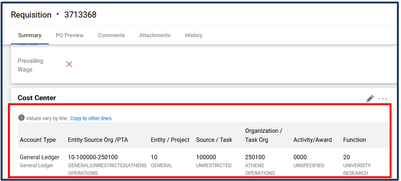Click the Entity Source Org /PTA column header
This screenshot has width=401, height=181.
(x=98, y=140)
